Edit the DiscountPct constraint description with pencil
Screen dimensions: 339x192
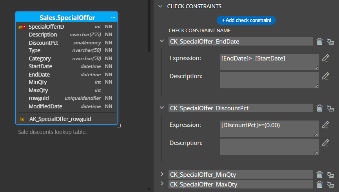tap(325, 143)
